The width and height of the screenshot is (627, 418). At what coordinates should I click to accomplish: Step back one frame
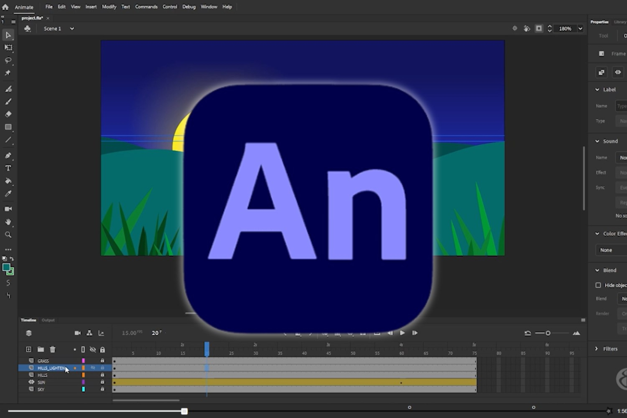[390, 333]
